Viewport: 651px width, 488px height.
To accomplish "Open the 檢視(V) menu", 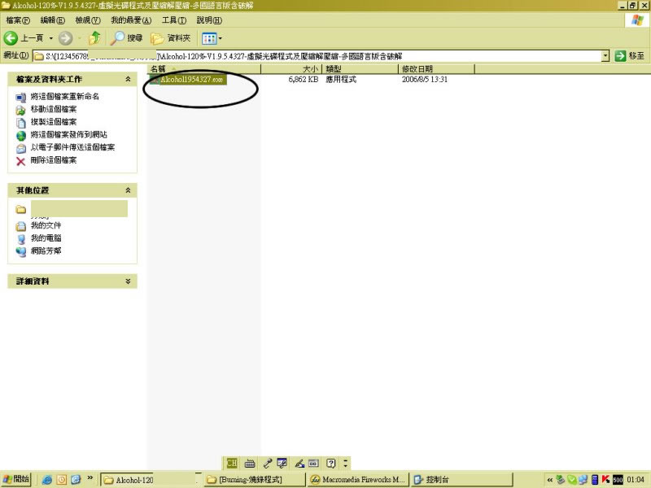I will point(88,20).
